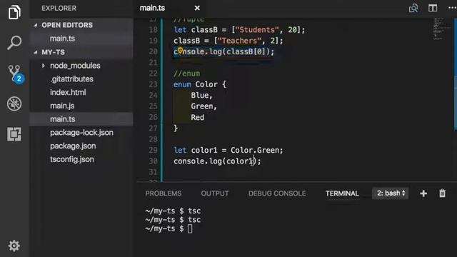Screen dimensions: 457x257
Task: Expand the node_modules folder
Action: pos(44,66)
